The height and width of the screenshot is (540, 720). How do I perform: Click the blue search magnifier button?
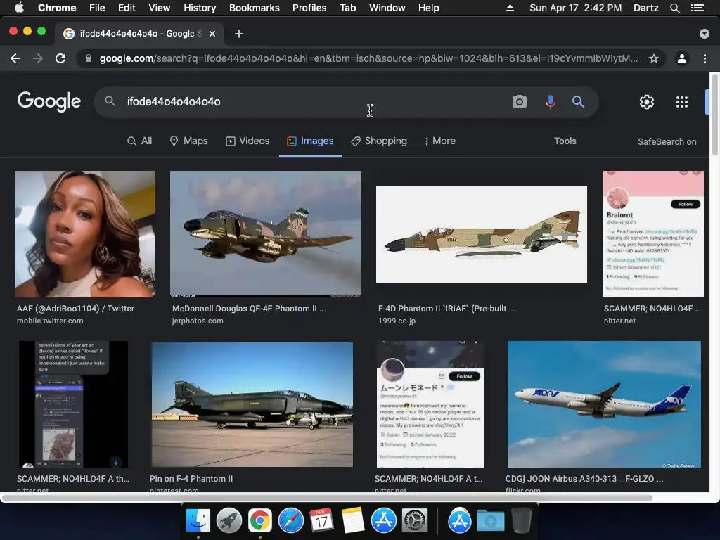tap(578, 101)
